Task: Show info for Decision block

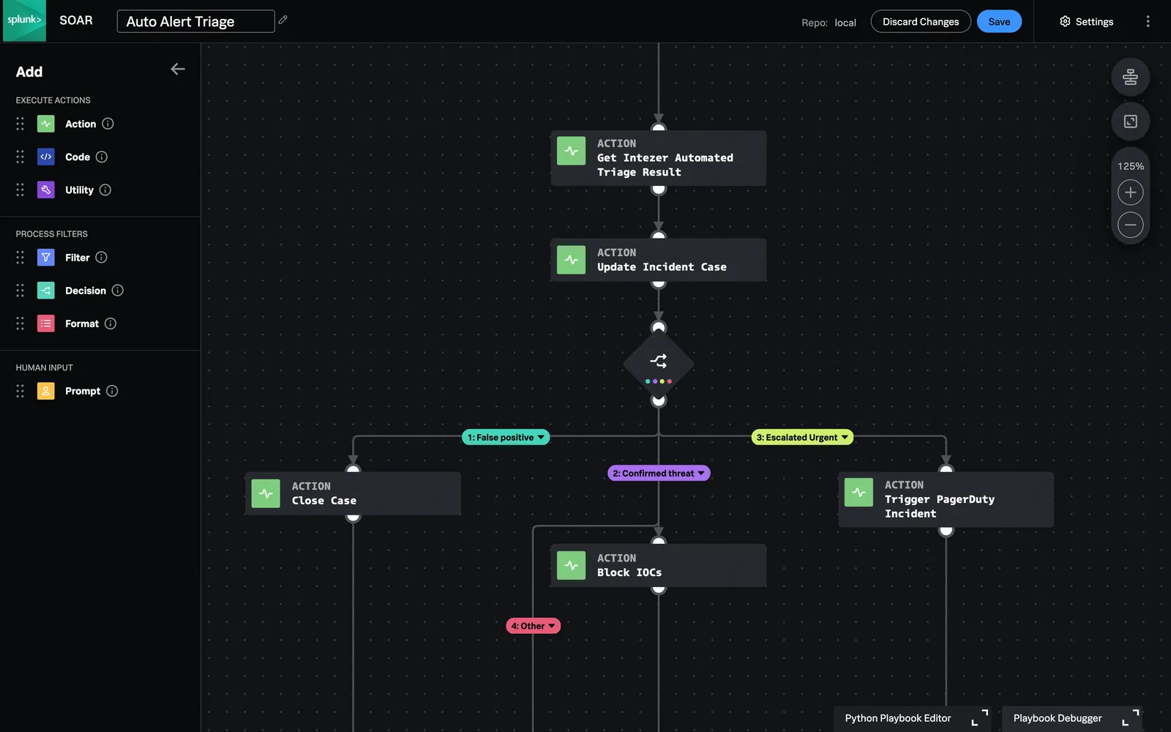Action: pos(118,291)
